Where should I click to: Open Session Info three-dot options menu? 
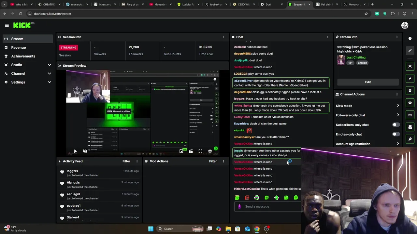pos(223,37)
